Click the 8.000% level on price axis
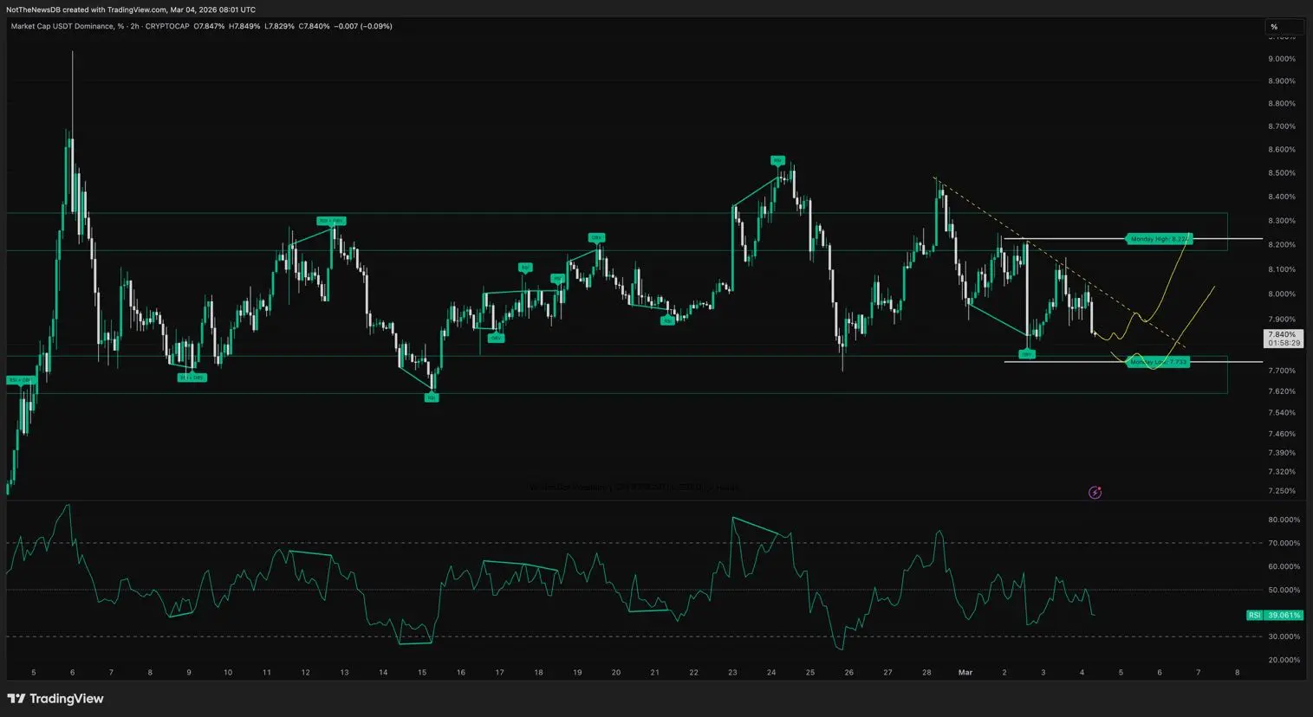The width and height of the screenshot is (1313, 717). tap(1282, 294)
